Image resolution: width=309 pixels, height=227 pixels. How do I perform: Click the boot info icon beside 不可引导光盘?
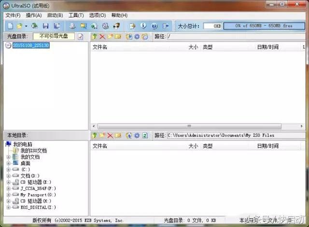[81, 36]
